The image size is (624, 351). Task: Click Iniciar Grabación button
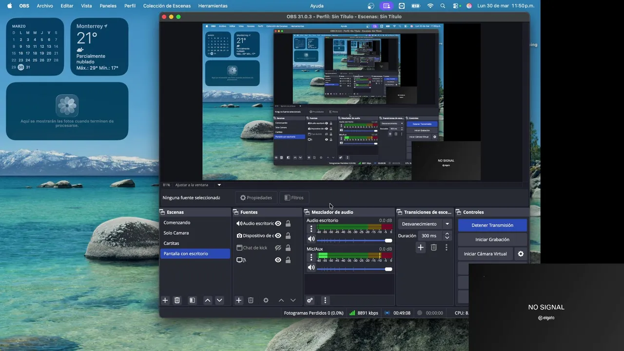pos(492,239)
